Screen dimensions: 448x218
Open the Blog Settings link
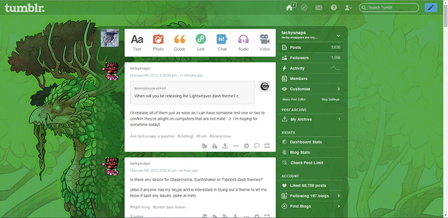(x=330, y=99)
